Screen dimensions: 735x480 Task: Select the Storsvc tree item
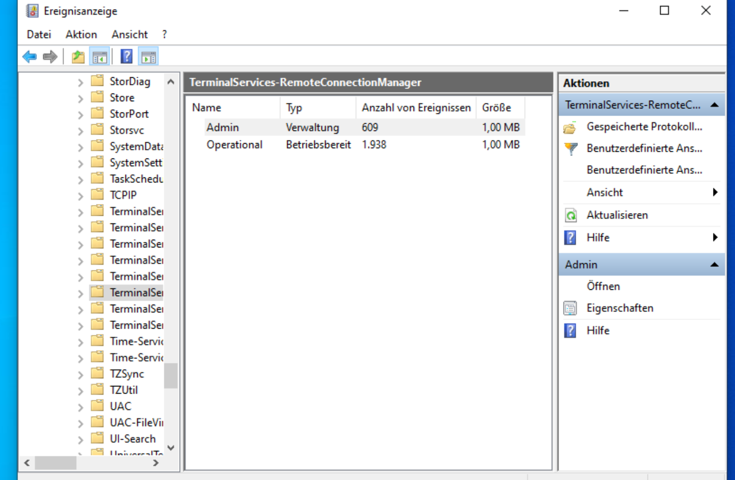(x=126, y=130)
